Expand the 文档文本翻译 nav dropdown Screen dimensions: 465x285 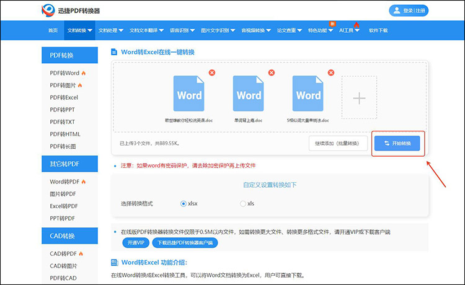point(146,30)
